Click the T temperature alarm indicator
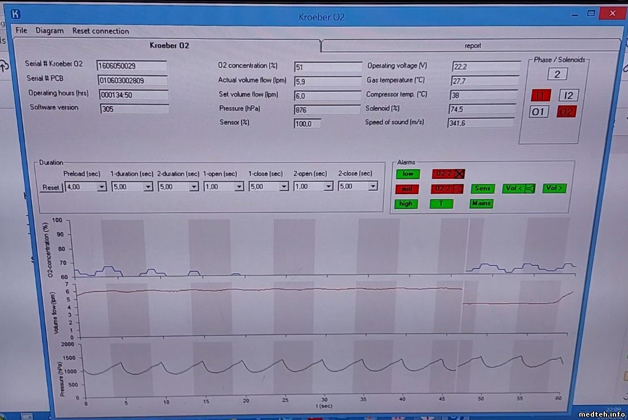Viewport: 628px width, 420px height. click(441, 204)
